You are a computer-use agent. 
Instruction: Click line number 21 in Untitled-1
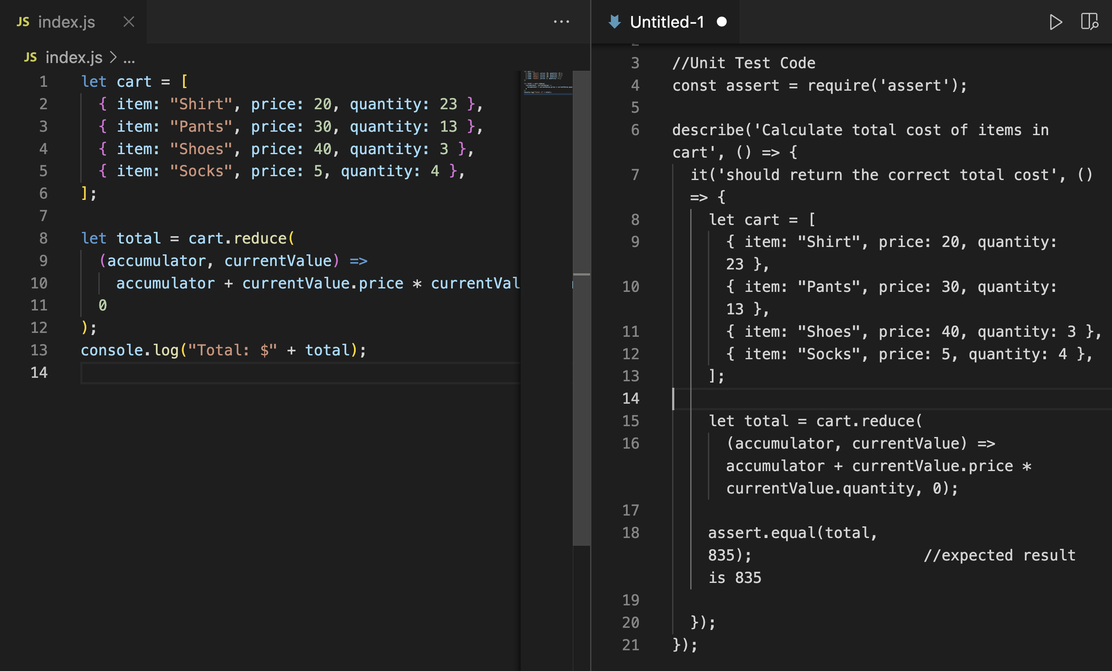(x=630, y=645)
